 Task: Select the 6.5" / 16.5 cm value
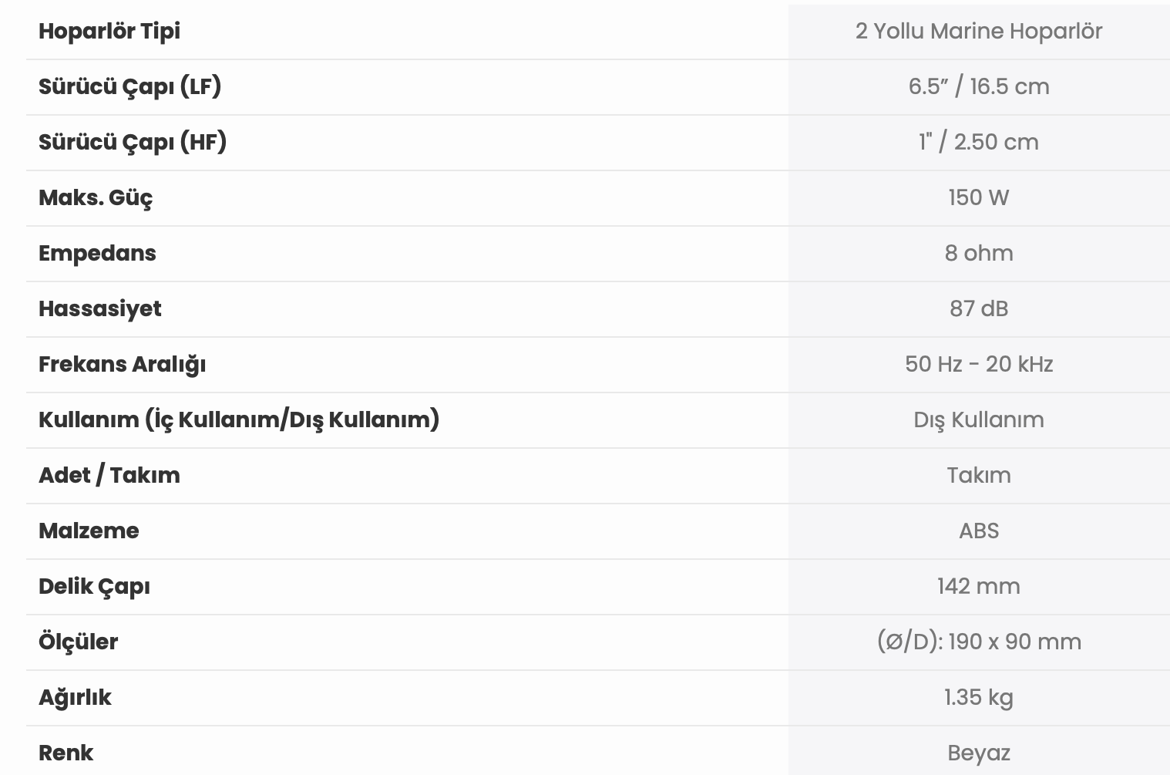[979, 86]
